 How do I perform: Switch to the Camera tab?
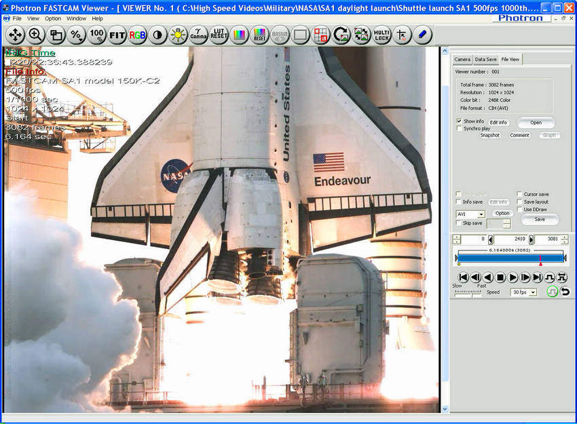click(x=462, y=59)
